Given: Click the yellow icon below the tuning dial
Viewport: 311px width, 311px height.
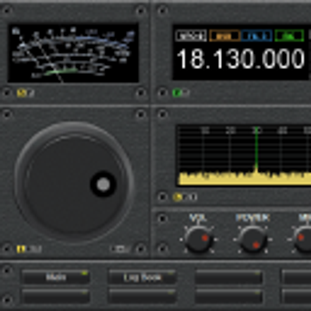Looking at the screenshot, I should coord(21,249).
